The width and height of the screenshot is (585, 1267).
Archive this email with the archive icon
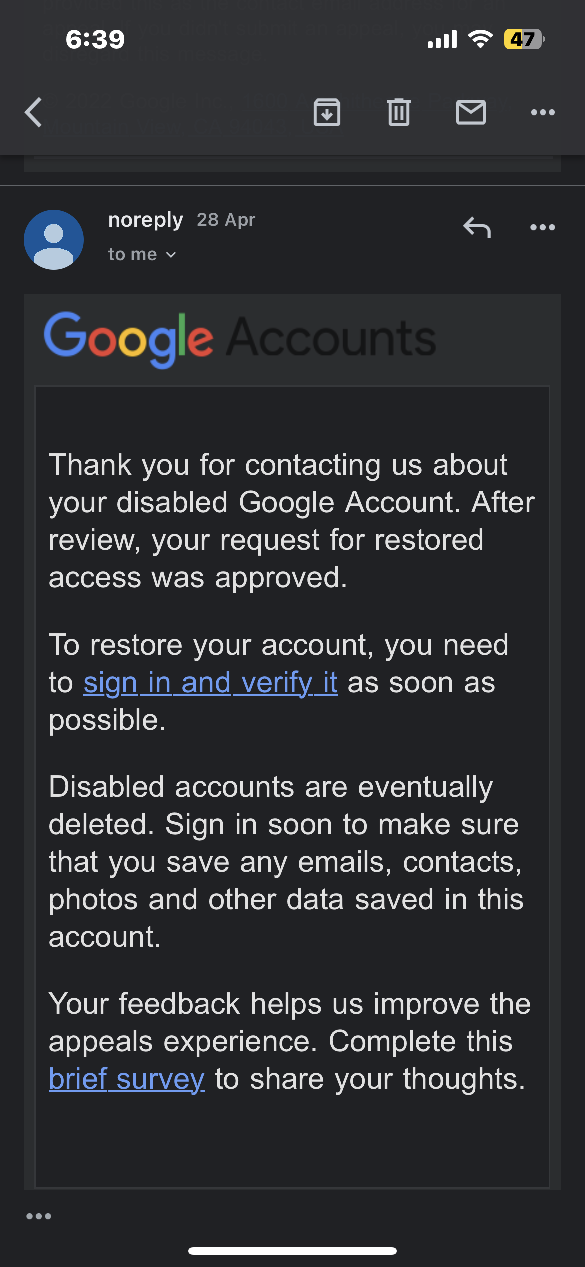[327, 112]
